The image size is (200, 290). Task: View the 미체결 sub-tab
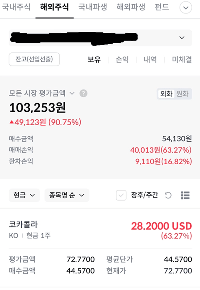[182, 60]
